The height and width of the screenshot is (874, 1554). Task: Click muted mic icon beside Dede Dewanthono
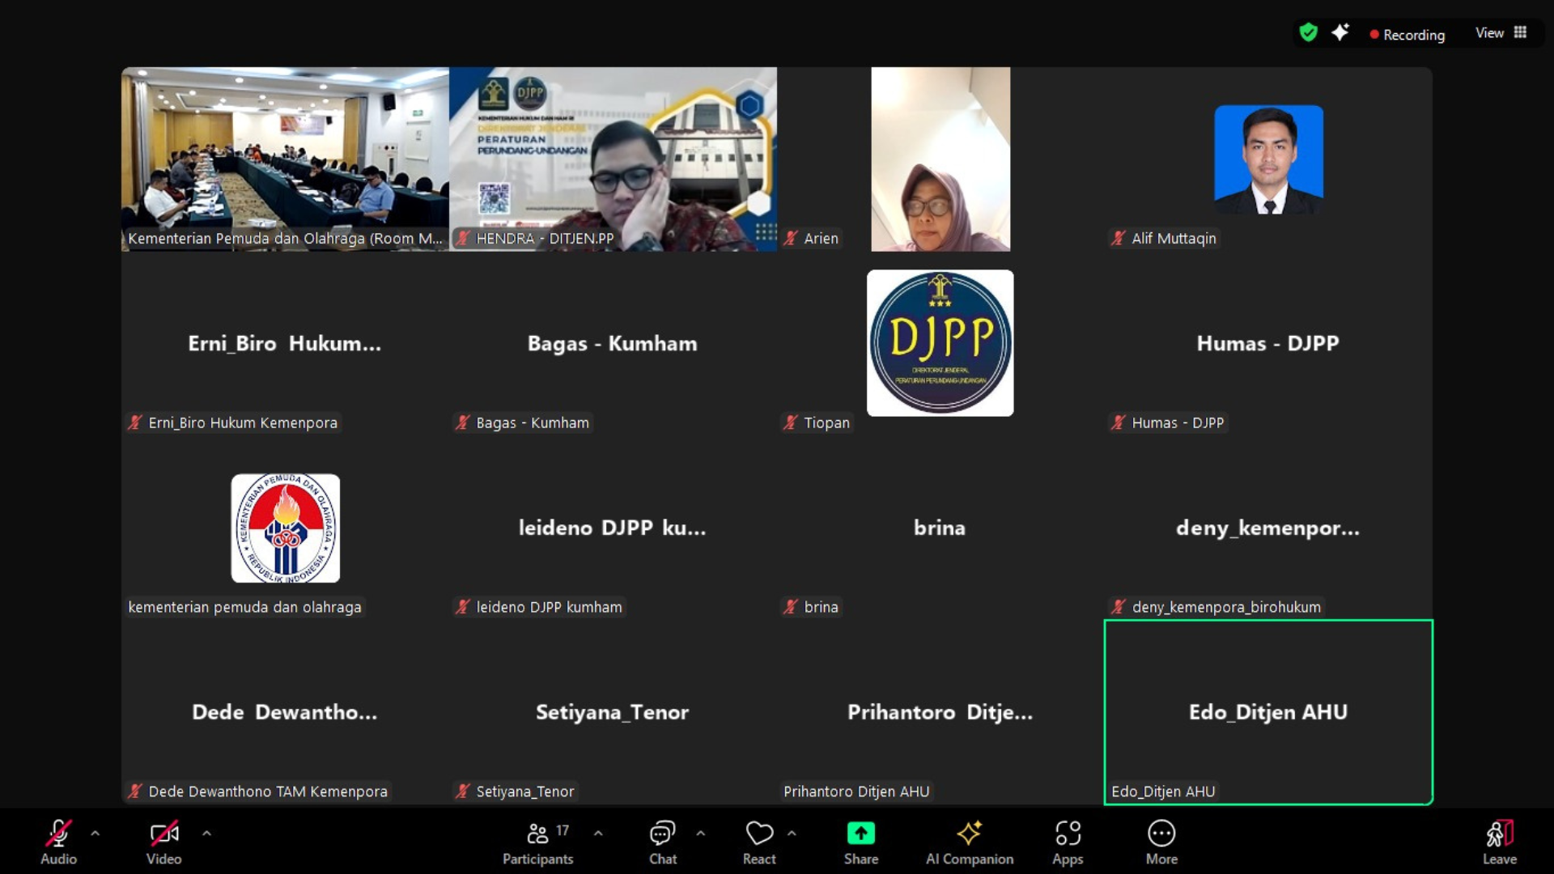tap(135, 791)
